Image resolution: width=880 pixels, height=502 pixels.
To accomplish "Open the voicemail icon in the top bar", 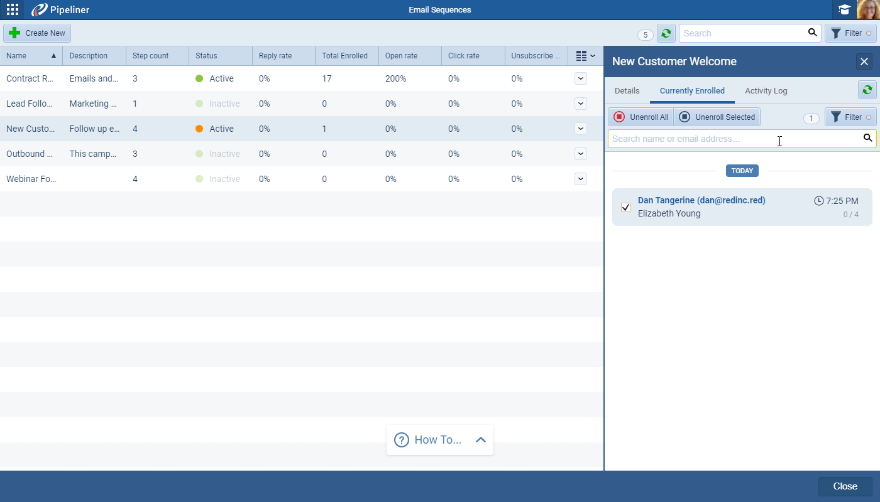I will [844, 9].
